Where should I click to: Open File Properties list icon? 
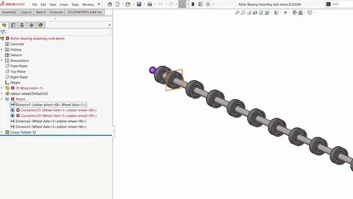point(200,4)
